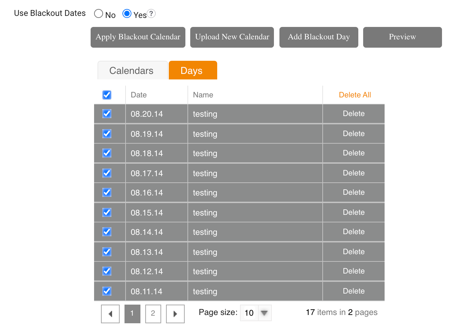Image resolution: width=451 pixels, height=335 pixels.
Task: Switch to the Calendars tab
Action: pyautogui.click(x=131, y=71)
